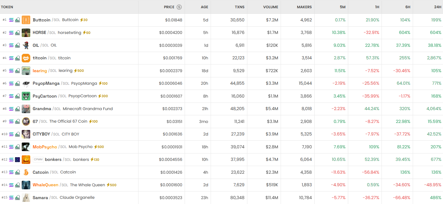
Task: Sort table by the AGE column header
Action: 204,7
